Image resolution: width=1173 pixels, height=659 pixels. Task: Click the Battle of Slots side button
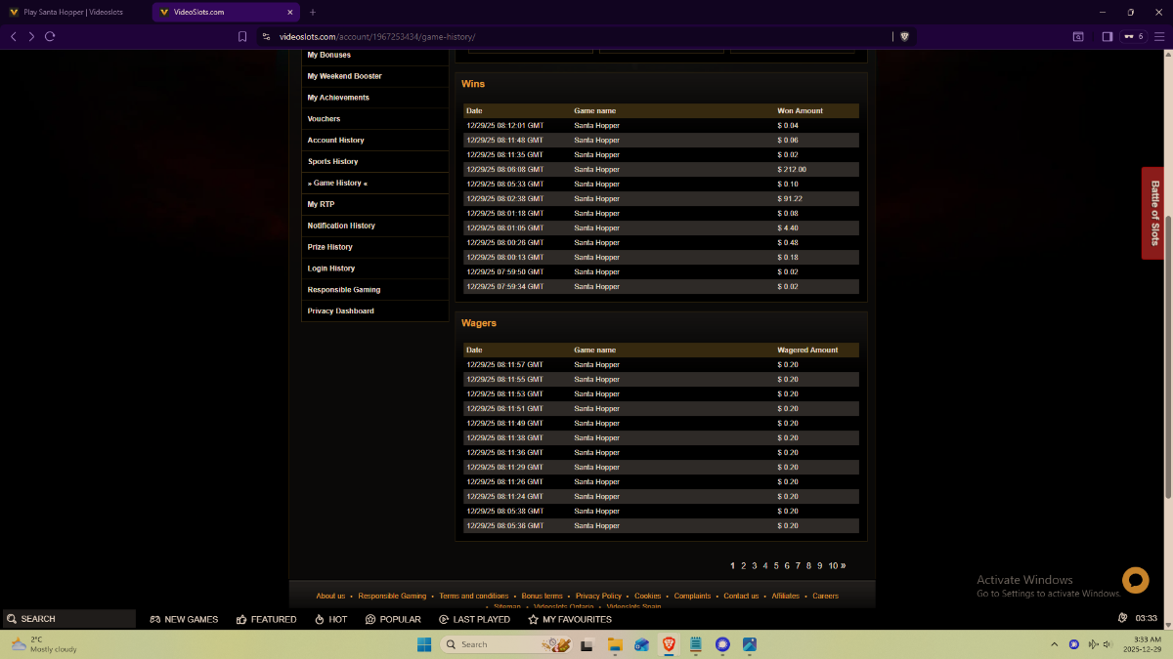[x=1153, y=213]
